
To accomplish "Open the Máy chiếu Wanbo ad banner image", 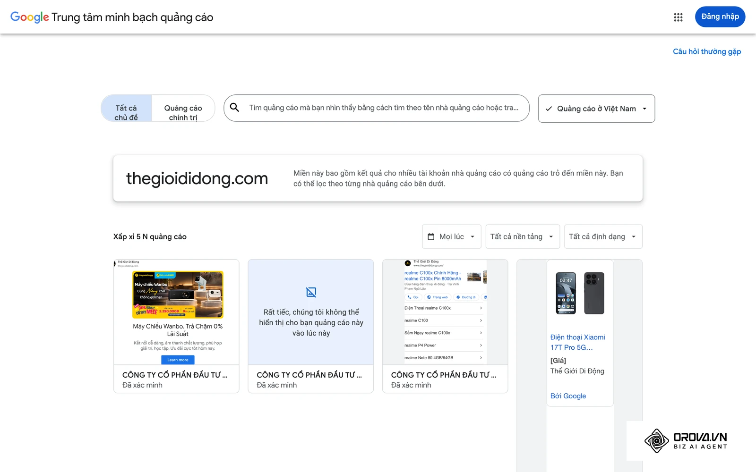I will tap(178, 295).
